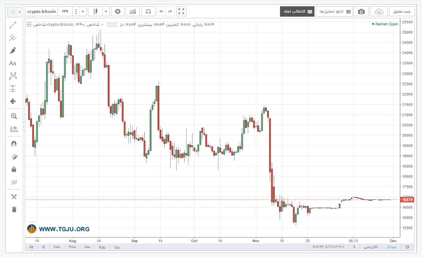Toggle stay-in-drawing-mode pencil icon

(x=14, y=157)
